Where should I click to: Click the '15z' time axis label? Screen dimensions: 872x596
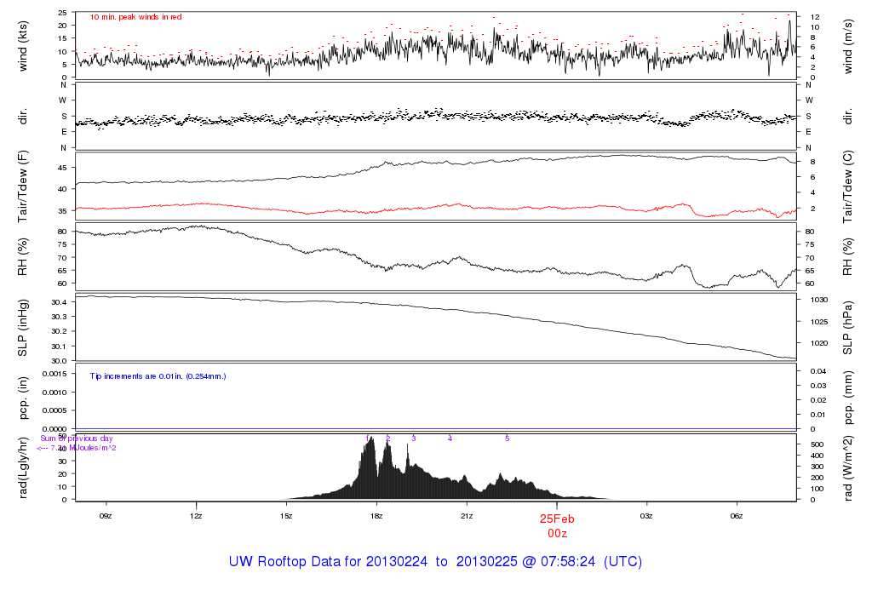pos(286,516)
